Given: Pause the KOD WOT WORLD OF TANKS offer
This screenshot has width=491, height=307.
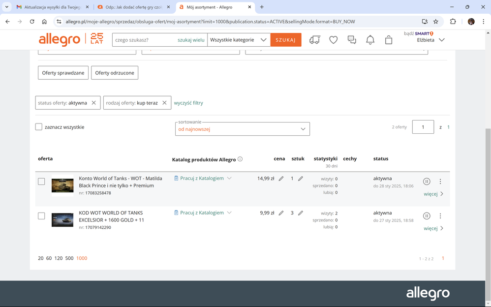Looking at the screenshot, I should click(427, 216).
